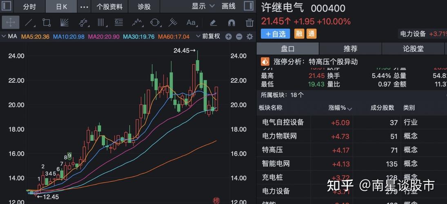The image size is (447, 204).
Task: Open 电力设备 sector link at top
Action: pyautogui.click(x=413, y=34)
